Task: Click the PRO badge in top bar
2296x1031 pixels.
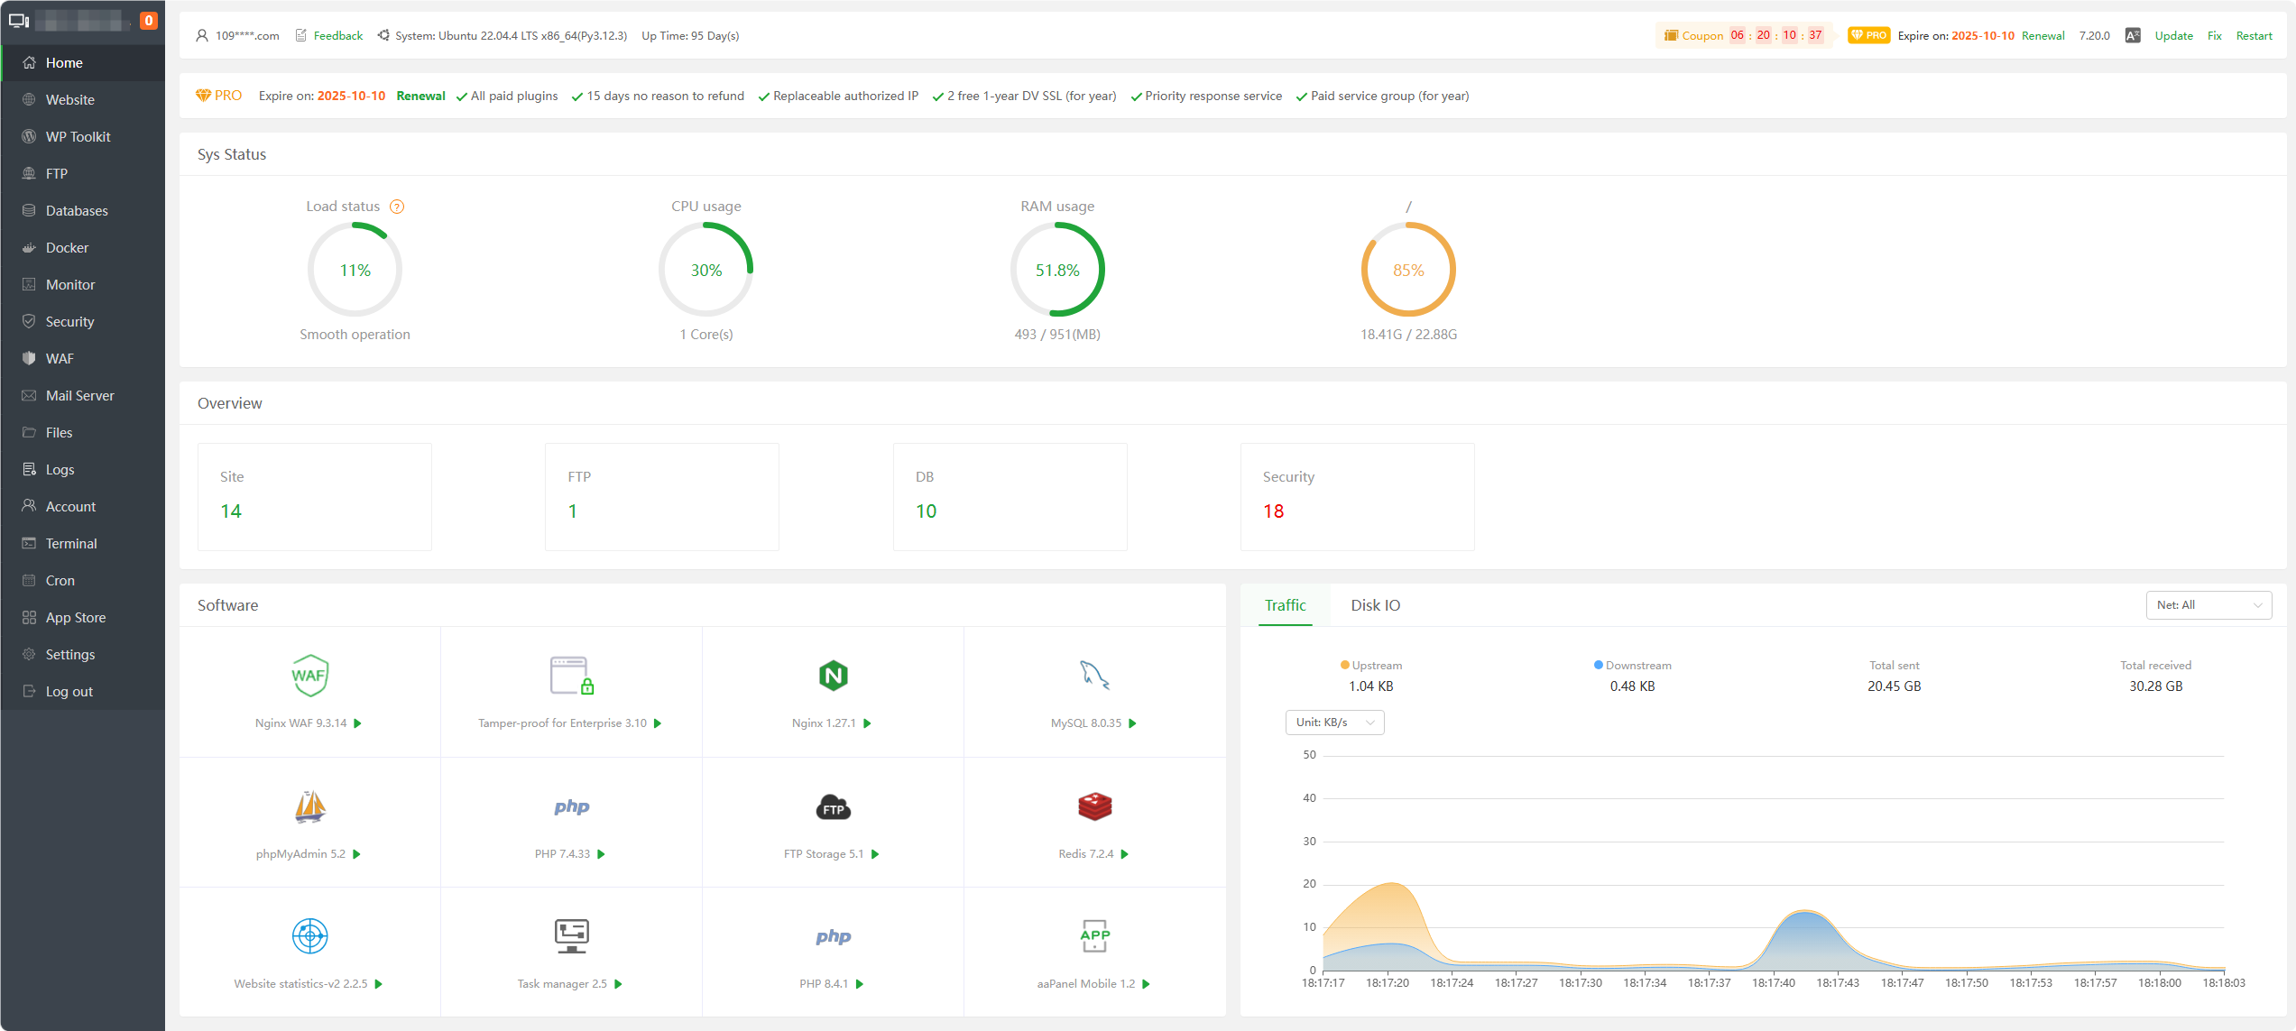Action: [x=1868, y=36]
